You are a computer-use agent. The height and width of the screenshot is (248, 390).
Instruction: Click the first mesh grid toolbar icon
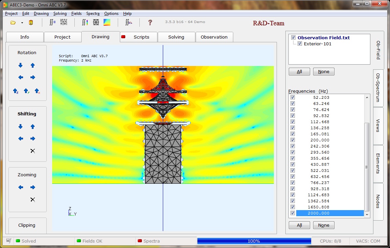pos(64,22)
